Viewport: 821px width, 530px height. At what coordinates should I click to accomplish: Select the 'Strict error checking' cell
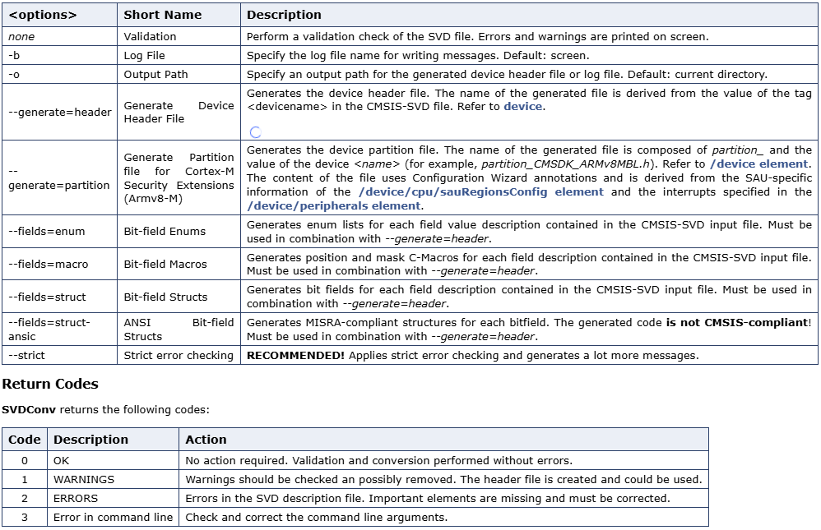tap(178, 356)
